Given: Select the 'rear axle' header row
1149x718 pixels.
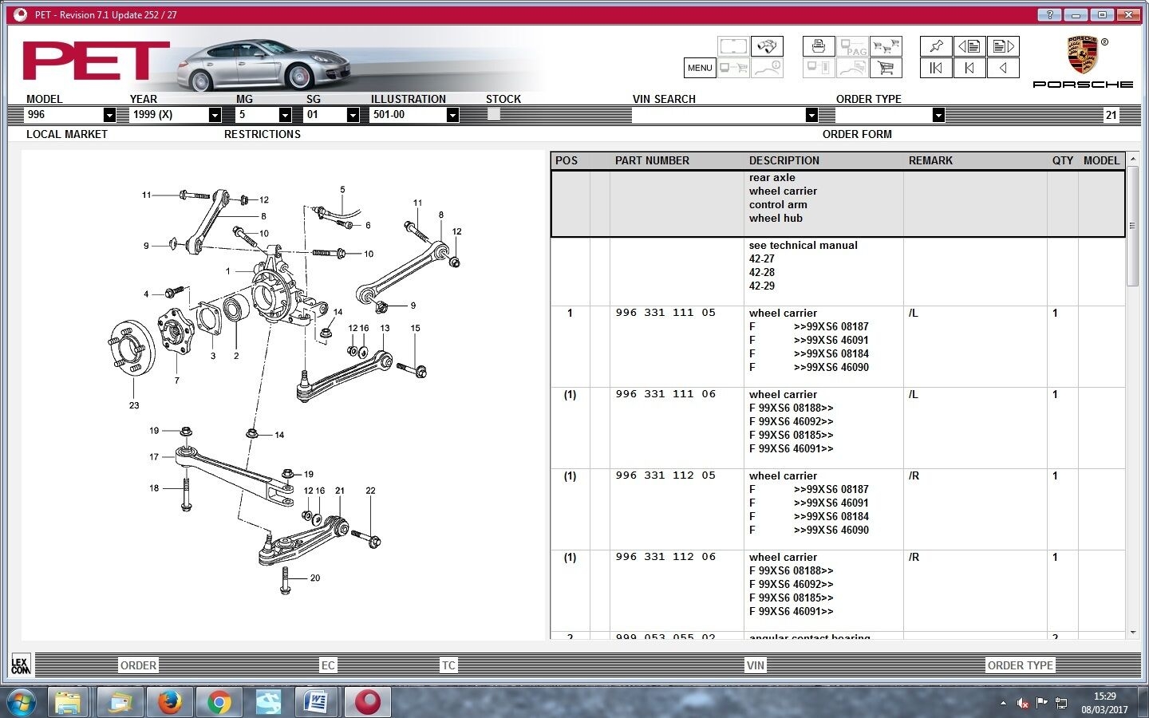Looking at the screenshot, I should click(838, 203).
